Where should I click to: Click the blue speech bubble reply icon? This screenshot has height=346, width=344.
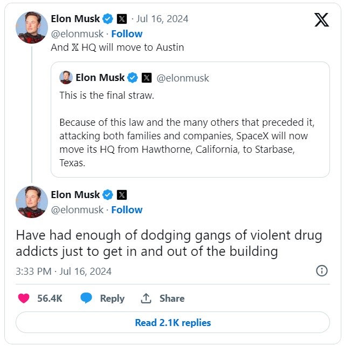pos(86,298)
